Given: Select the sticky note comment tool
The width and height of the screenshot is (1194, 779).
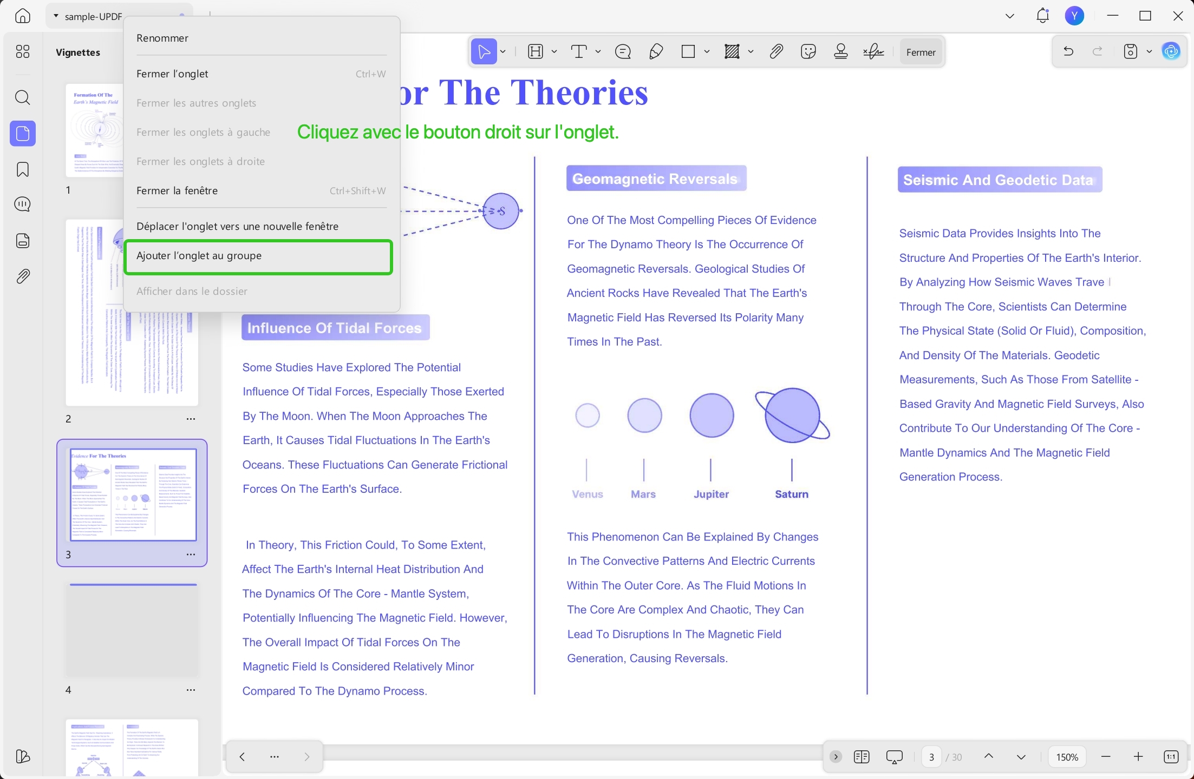Looking at the screenshot, I should (x=623, y=52).
